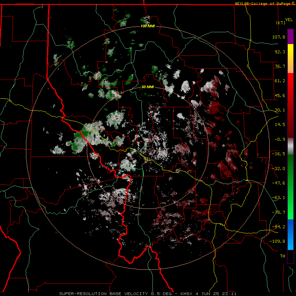Screen dimensions: 296x296
Task: Click the -63.1 velocity scale value
Action: click(279, 198)
